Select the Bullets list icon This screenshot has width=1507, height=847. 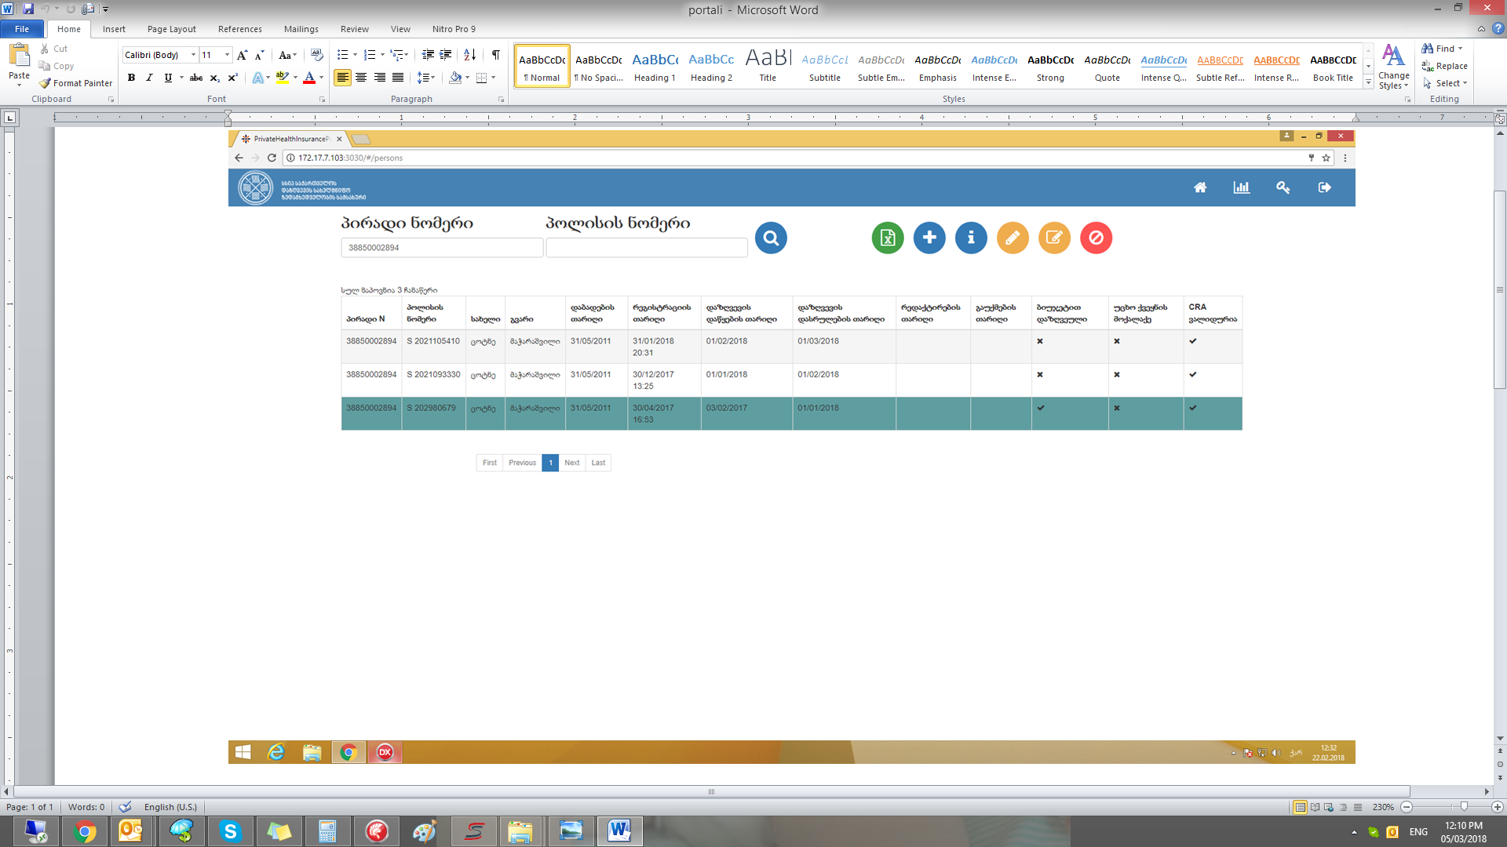(x=342, y=55)
